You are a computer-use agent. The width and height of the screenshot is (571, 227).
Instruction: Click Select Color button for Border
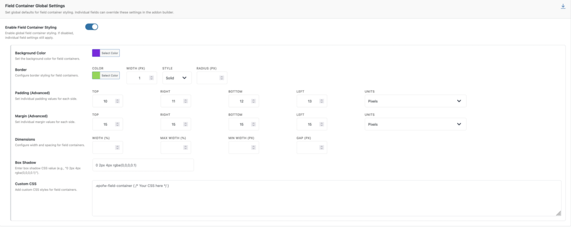pyautogui.click(x=109, y=75)
